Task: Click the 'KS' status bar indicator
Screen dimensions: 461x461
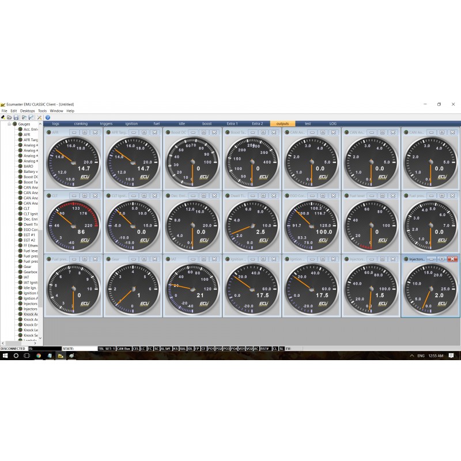Action: pos(176,349)
